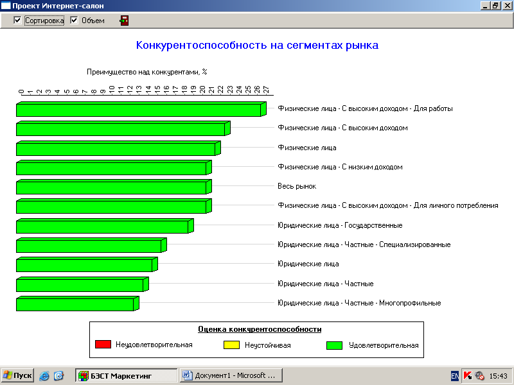This screenshot has width=514, height=385.
Task: Click the green Удовлетворительная legend swatch
Action: [x=334, y=345]
